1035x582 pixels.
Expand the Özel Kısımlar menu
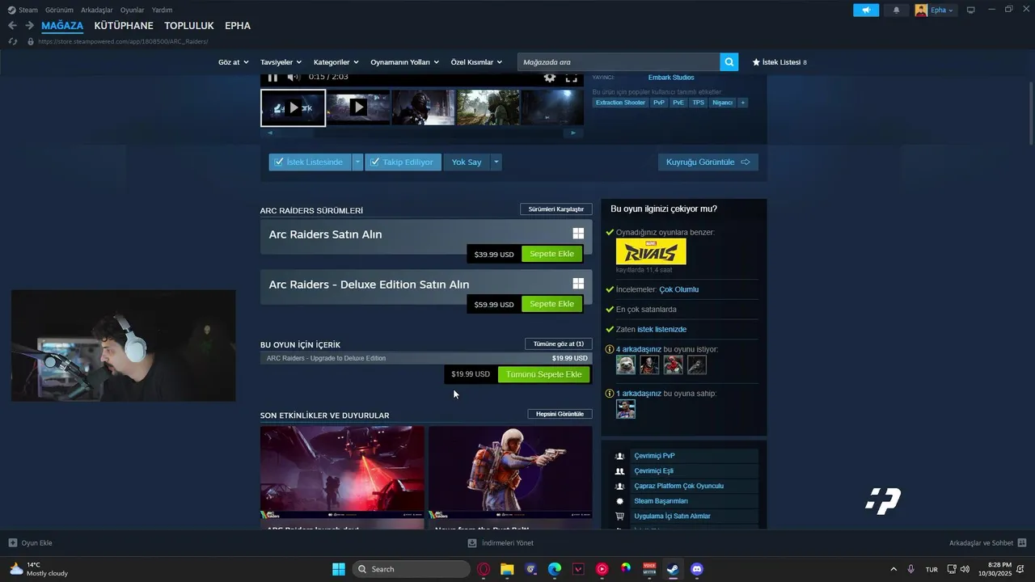[x=476, y=62]
